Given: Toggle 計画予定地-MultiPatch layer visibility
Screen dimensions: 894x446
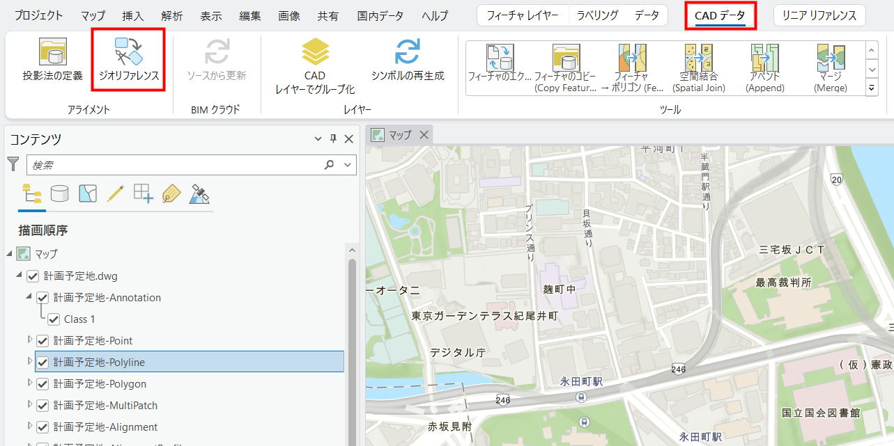Looking at the screenshot, I should pos(42,406).
